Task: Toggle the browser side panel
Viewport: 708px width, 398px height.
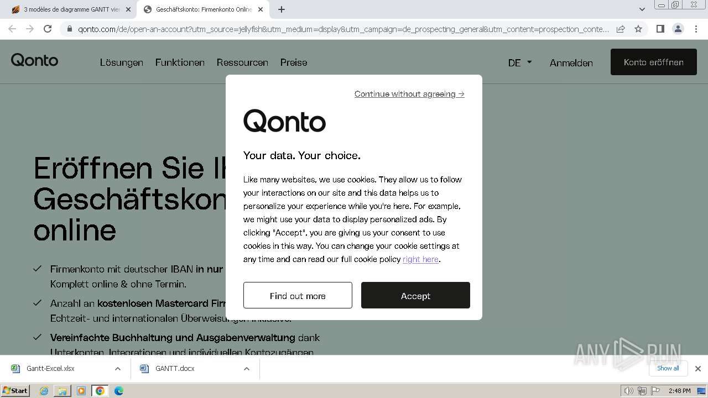Action: point(660,29)
